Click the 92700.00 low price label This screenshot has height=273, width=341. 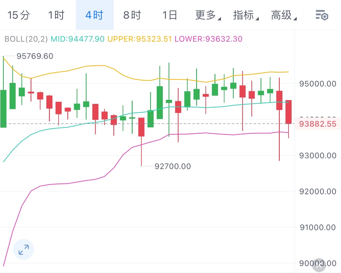pos(173,166)
